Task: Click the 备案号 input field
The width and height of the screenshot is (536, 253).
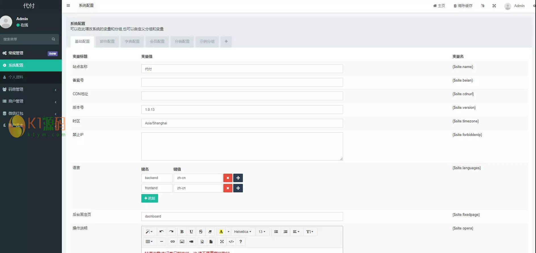Action: pos(242,82)
